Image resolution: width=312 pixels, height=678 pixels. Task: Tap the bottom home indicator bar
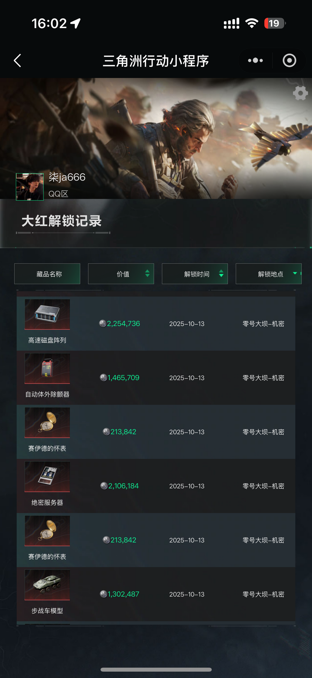[x=156, y=670]
